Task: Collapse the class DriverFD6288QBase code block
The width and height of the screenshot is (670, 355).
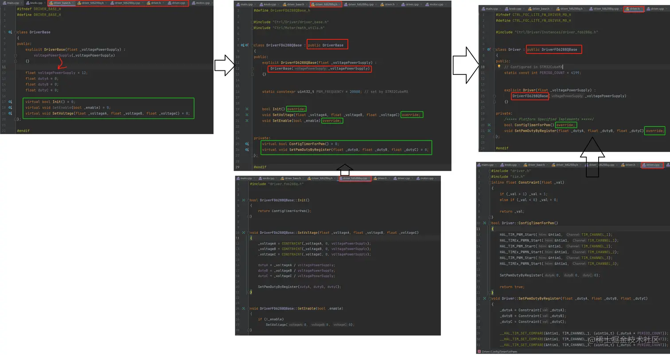Action: [252, 45]
